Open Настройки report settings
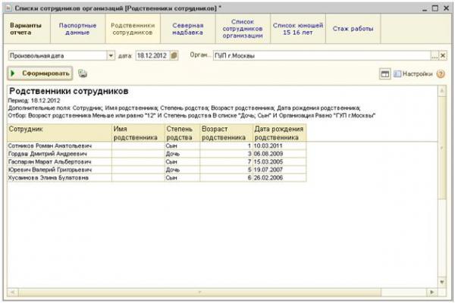Viewport: 455px width, 303px height. [x=413, y=74]
